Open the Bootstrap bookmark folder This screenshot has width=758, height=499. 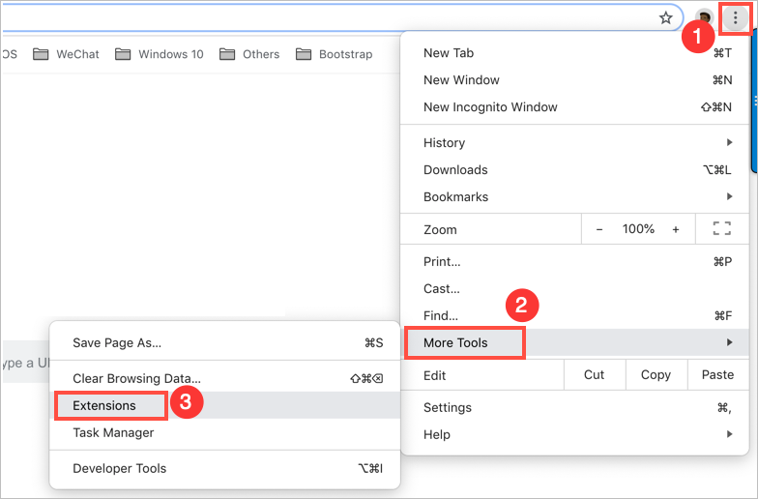point(335,54)
